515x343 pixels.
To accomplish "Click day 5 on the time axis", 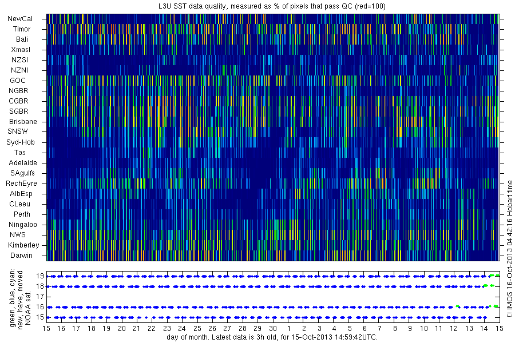I will tap(350, 329).
